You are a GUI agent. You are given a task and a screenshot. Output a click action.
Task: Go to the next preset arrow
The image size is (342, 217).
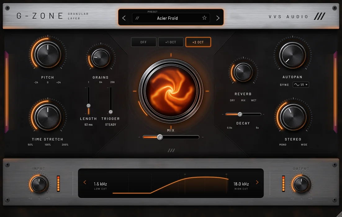(x=218, y=18)
